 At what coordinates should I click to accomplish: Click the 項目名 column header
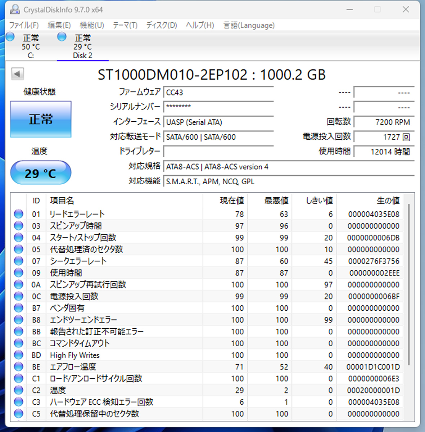point(125,201)
